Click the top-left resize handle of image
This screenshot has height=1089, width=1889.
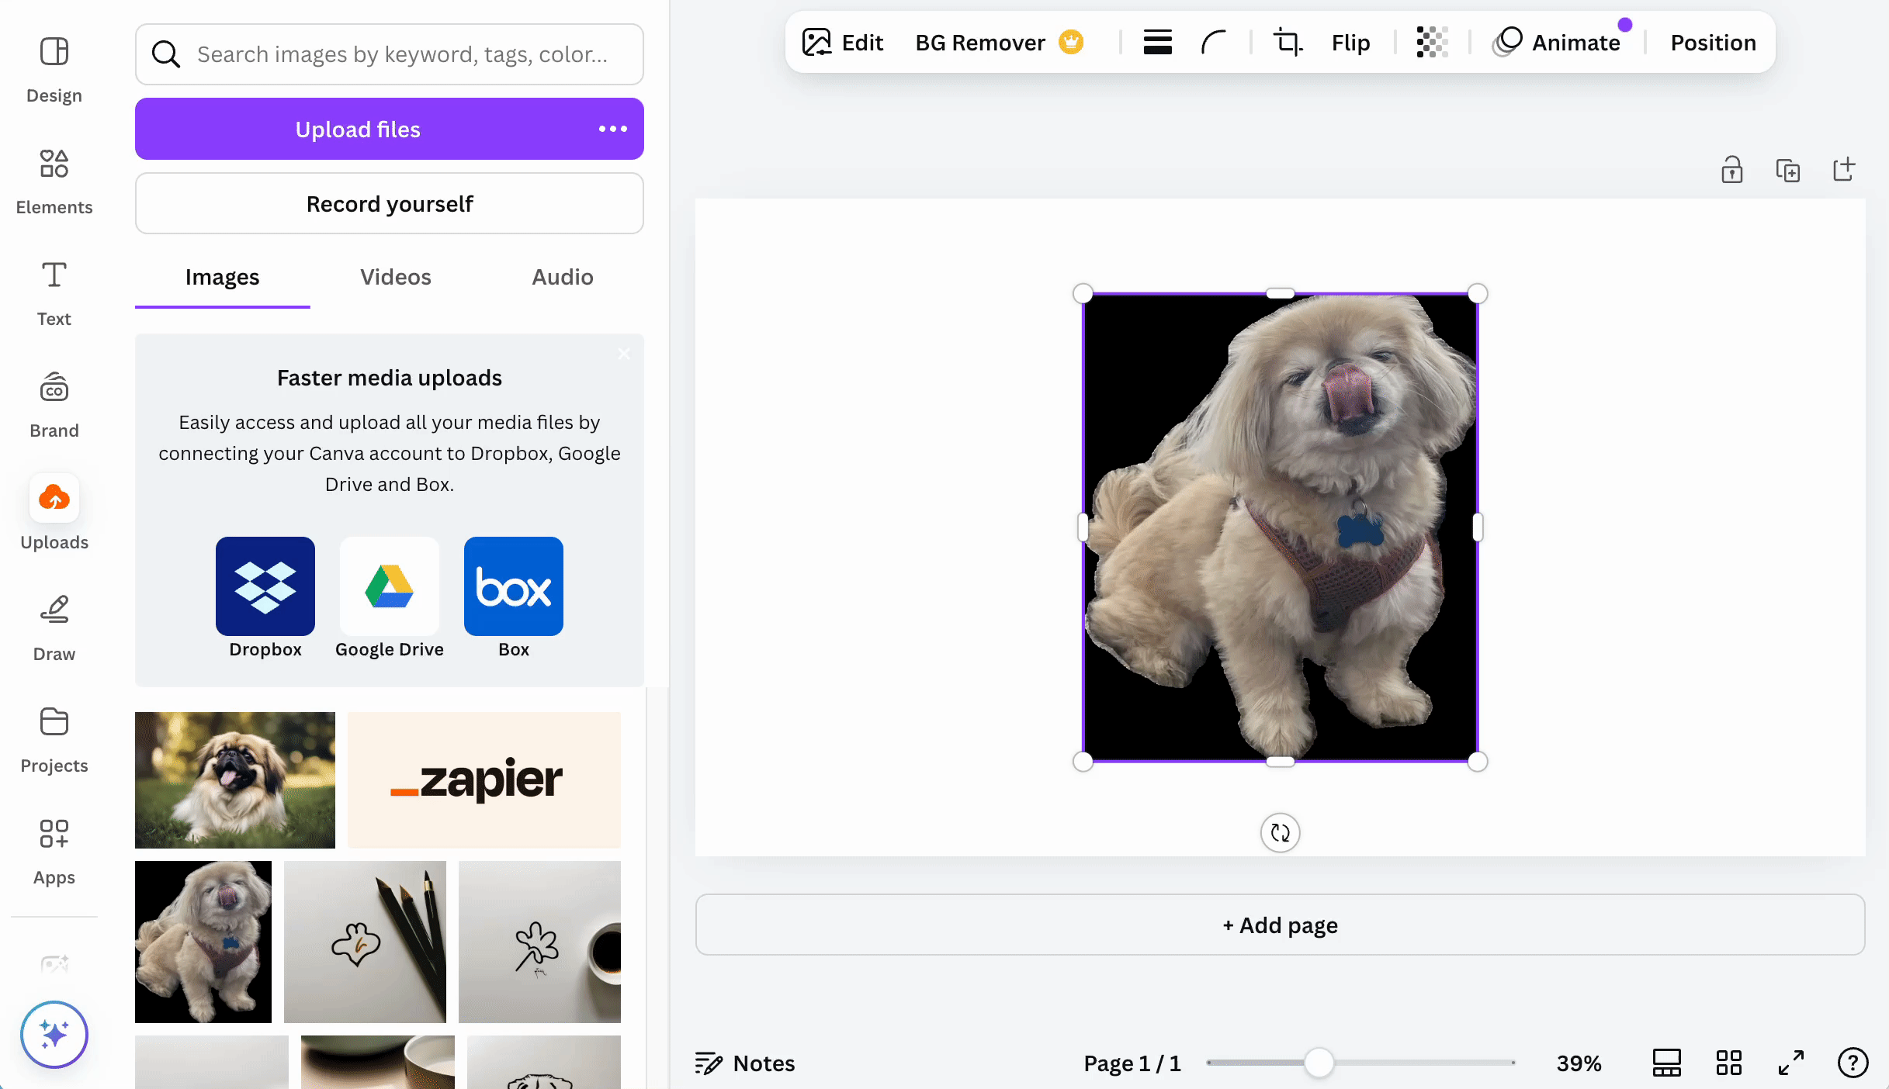click(1083, 294)
